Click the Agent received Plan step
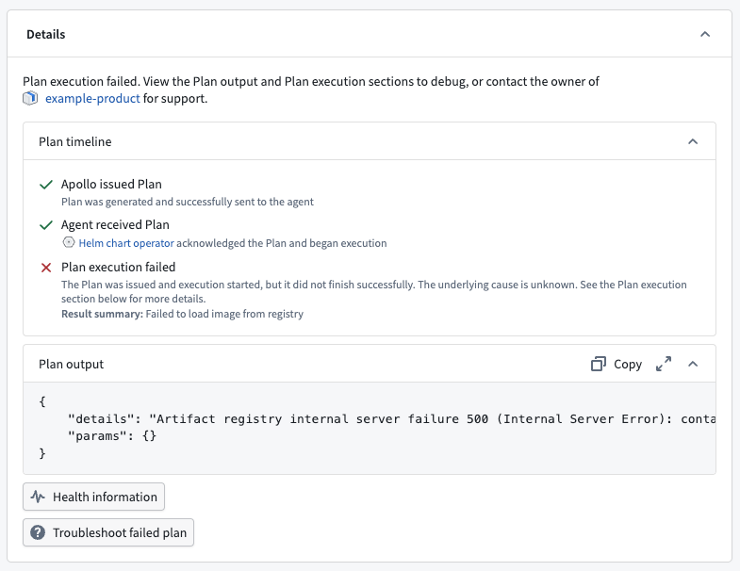Viewport: 740px width, 571px height. click(x=115, y=224)
